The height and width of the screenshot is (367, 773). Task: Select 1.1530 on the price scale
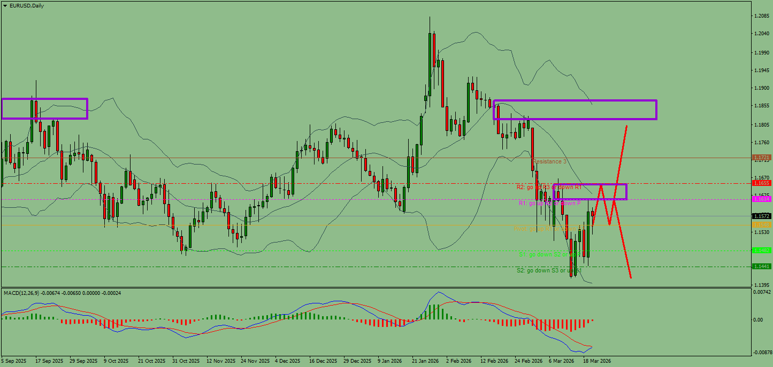[761, 232]
